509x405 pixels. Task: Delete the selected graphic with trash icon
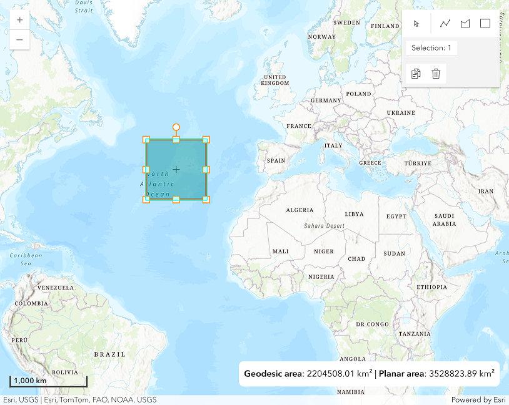click(436, 74)
